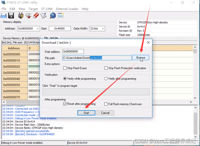Click the Full chip erase icon

pos(36,15)
